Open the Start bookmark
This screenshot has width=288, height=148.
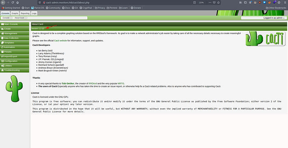(x=26, y=8)
